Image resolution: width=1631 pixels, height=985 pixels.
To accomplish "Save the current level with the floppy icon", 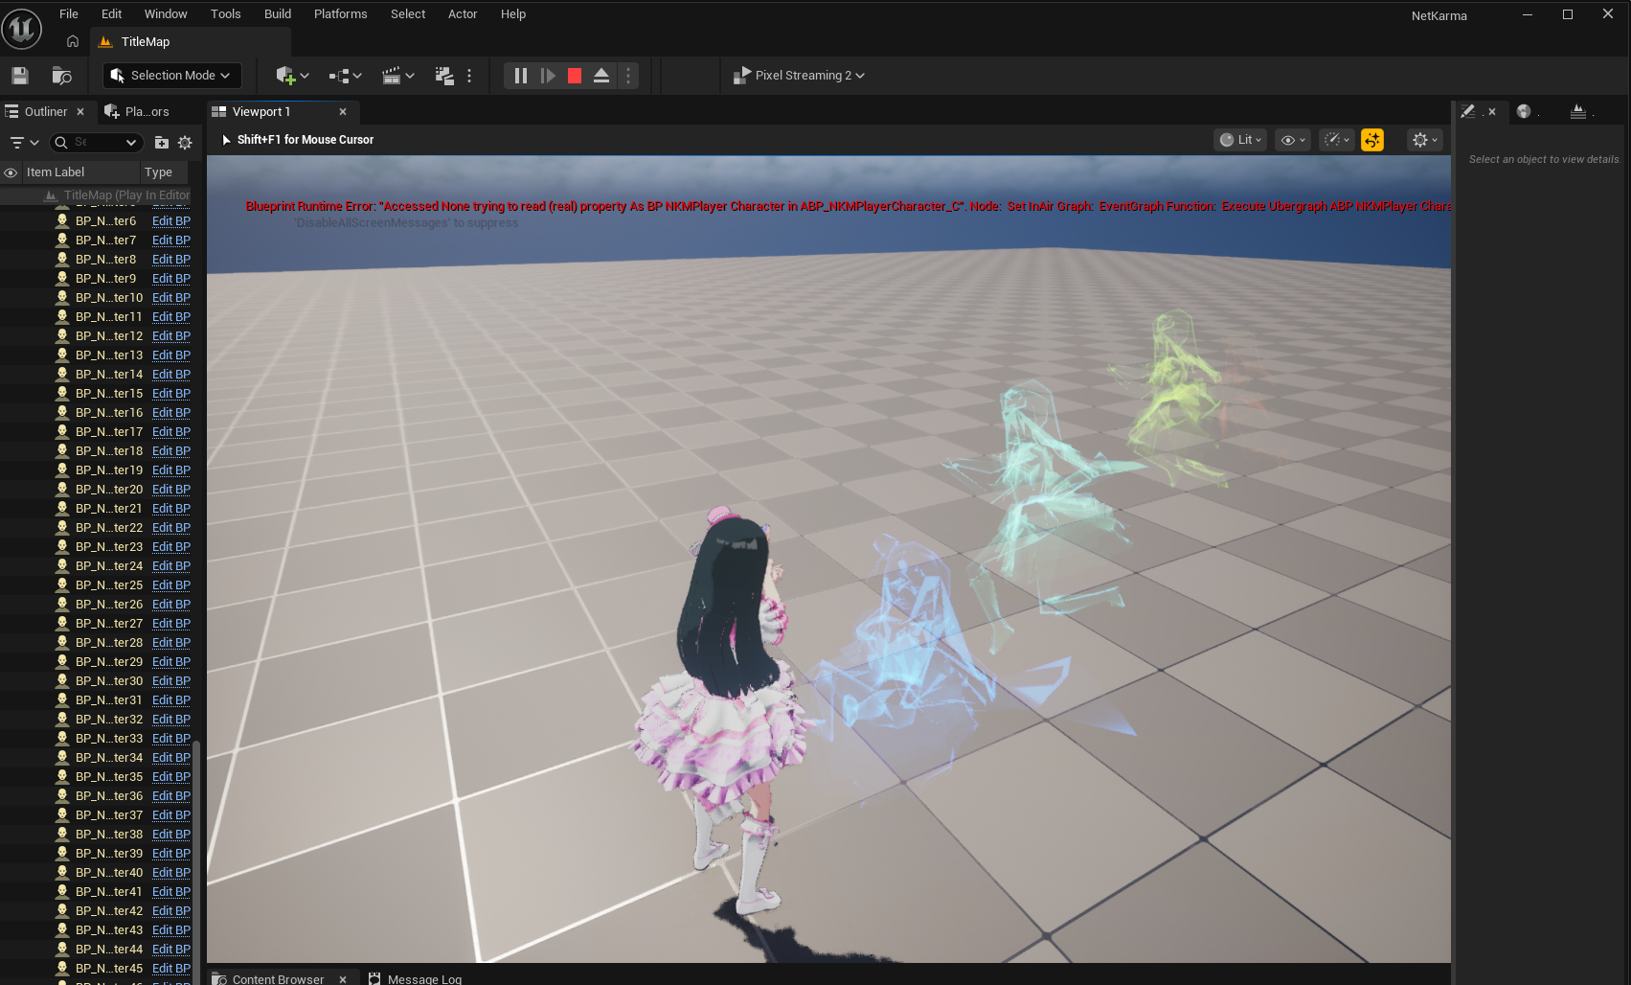I will 20,76.
